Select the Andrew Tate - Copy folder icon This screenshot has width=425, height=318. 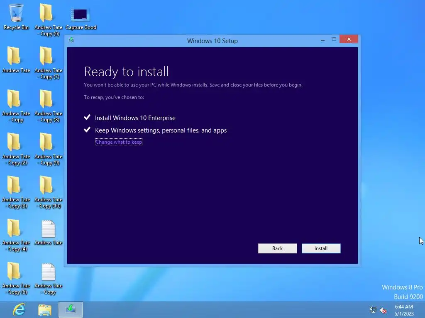pos(16,106)
